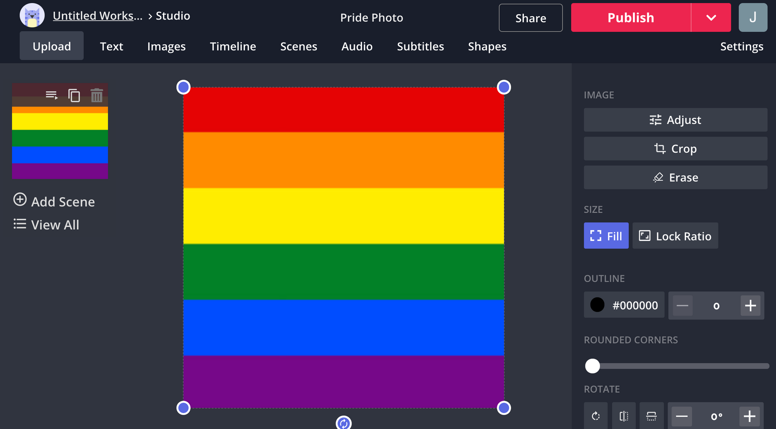Enable the Fill size option

(606, 236)
